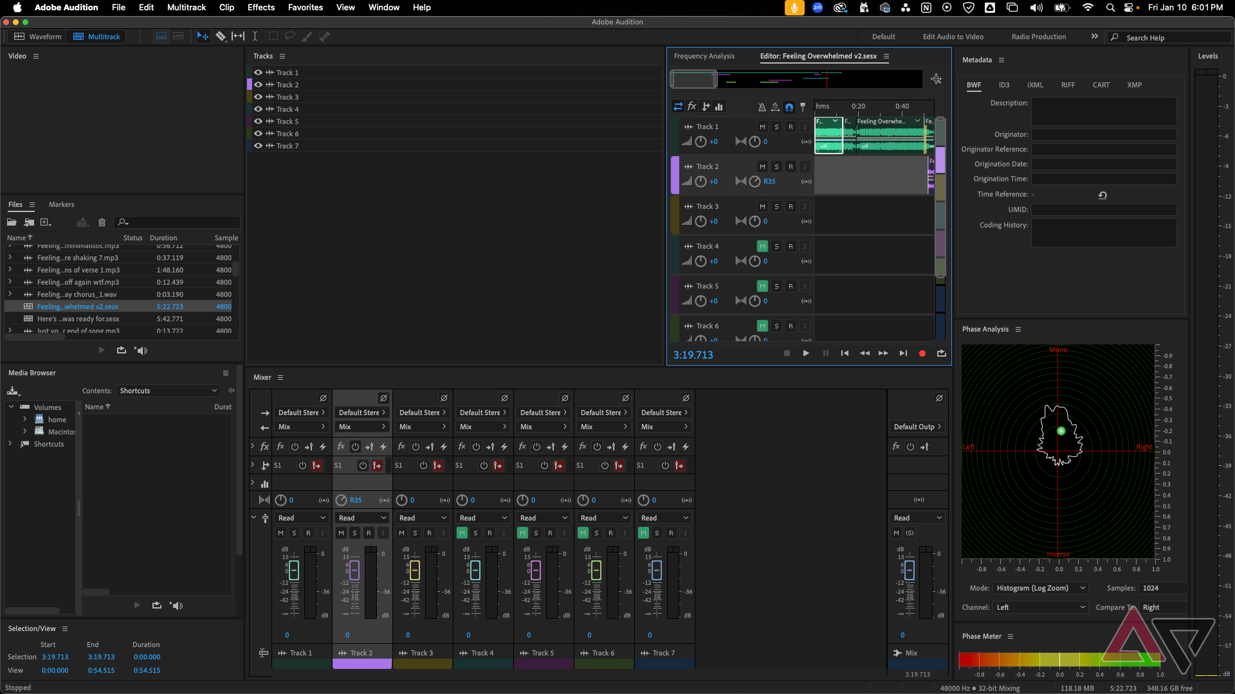1235x694 pixels.
Task: Hide Track 3 using its eye icon
Action: coord(258,97)
